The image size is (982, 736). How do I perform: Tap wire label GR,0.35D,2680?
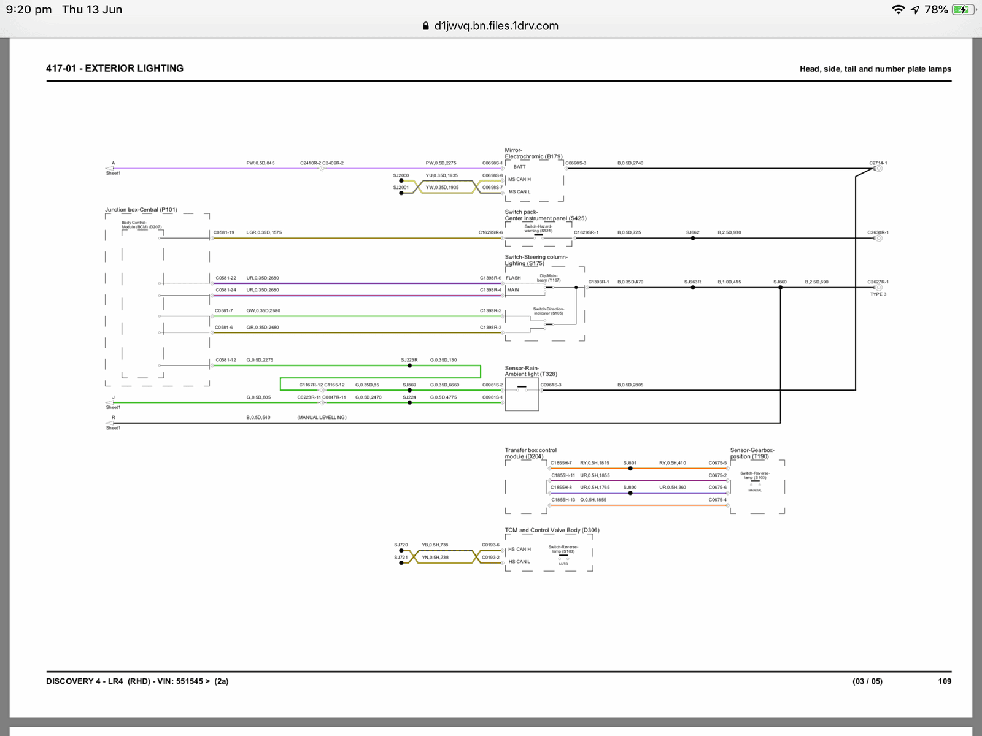point(263,328)
